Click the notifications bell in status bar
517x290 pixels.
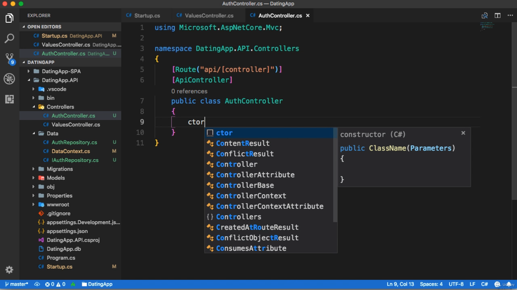pos(509,284)
